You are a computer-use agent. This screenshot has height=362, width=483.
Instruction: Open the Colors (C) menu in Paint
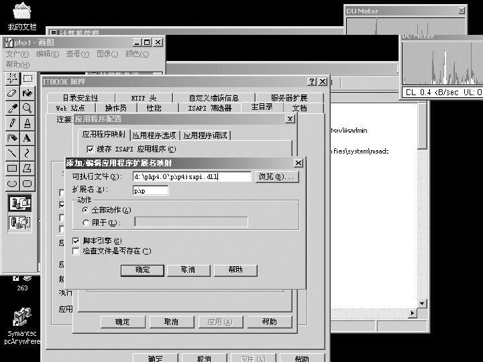pyautogui.click(x=138, y=54)
